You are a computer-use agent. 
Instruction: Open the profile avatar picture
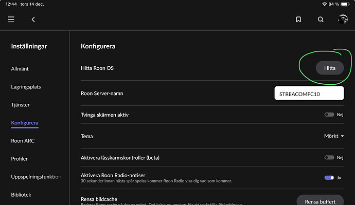pyautogui.click(x=343, y=20)
